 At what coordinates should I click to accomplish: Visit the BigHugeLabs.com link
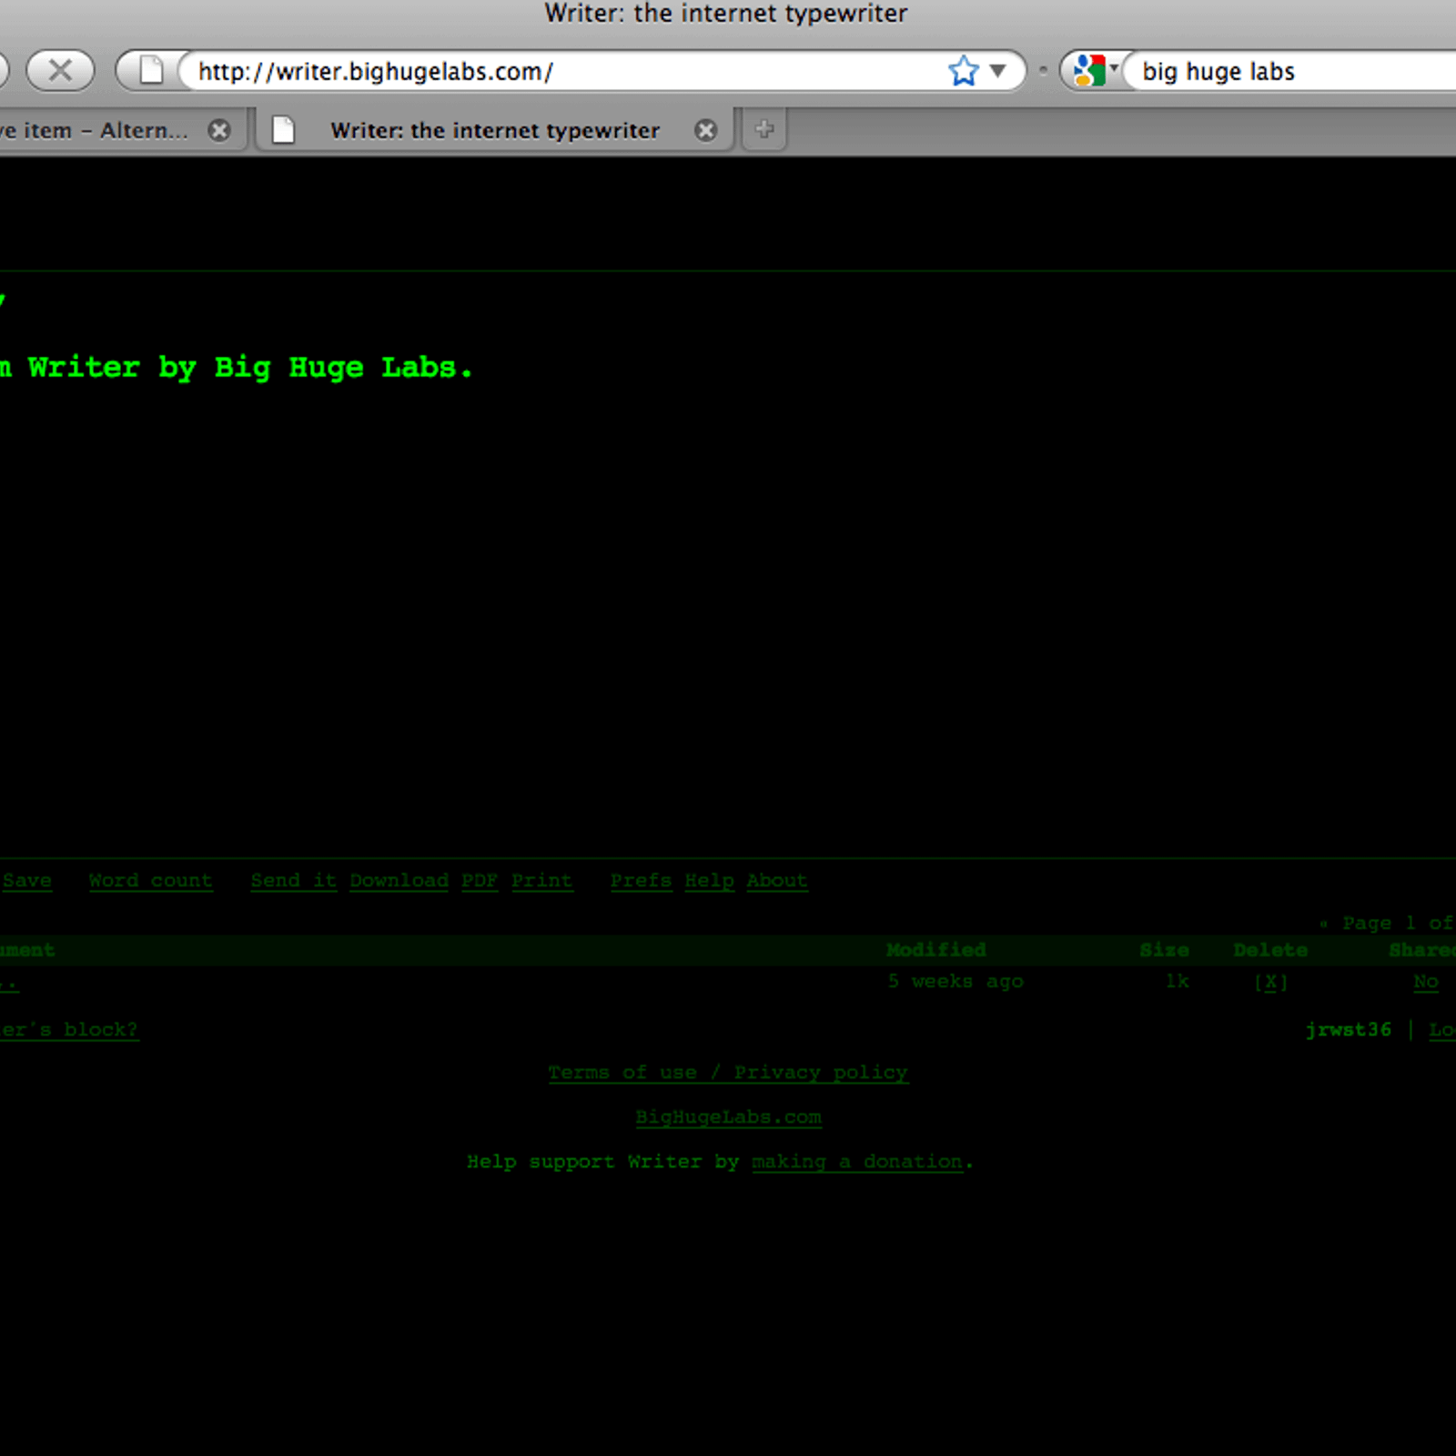click(728, 1117)
